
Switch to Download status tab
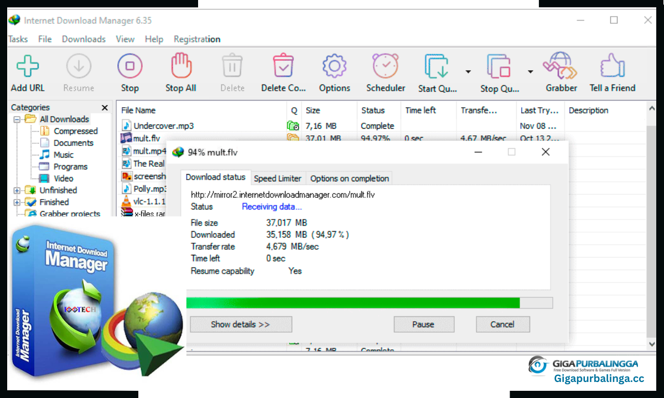[x=215, y=177]
